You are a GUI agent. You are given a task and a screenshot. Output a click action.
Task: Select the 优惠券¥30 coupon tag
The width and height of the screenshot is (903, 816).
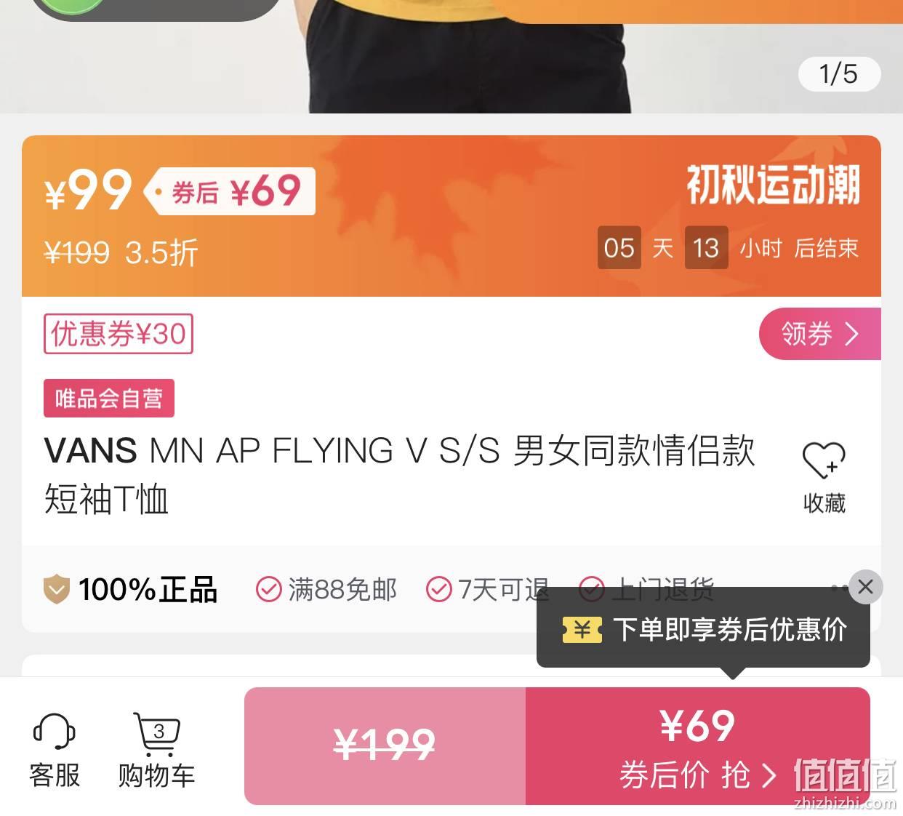(x=119, y=334)
